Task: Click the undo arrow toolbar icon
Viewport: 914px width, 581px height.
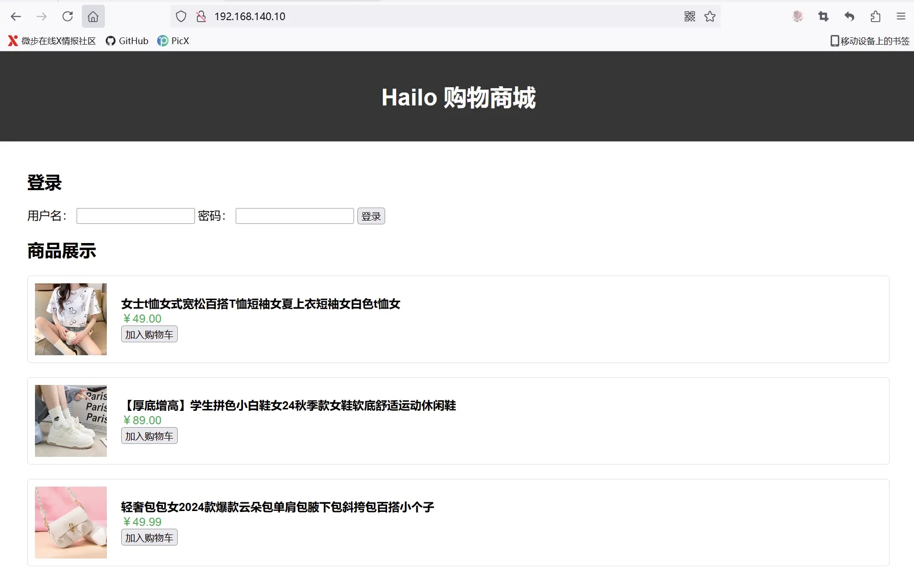Action: [x=849, y=16]
